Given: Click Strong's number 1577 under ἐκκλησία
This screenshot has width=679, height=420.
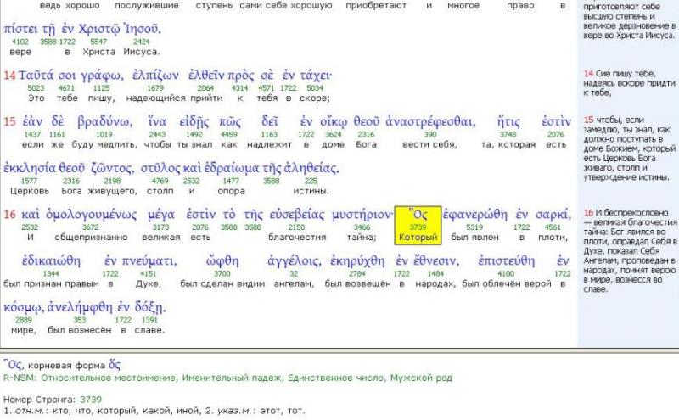Looking at the screenshot, I should tap(28, 182).
